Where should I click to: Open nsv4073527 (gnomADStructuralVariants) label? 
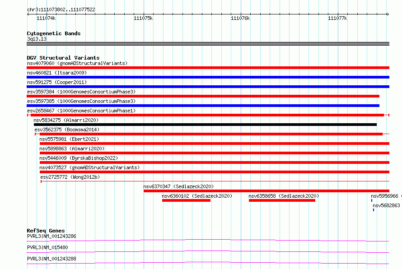click(x=89, y=167)
